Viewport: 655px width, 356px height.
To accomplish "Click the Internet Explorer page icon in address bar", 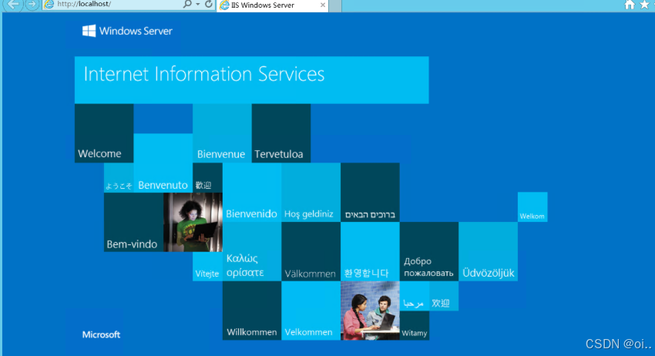I will pyautogui.click(x=49, y=4).
